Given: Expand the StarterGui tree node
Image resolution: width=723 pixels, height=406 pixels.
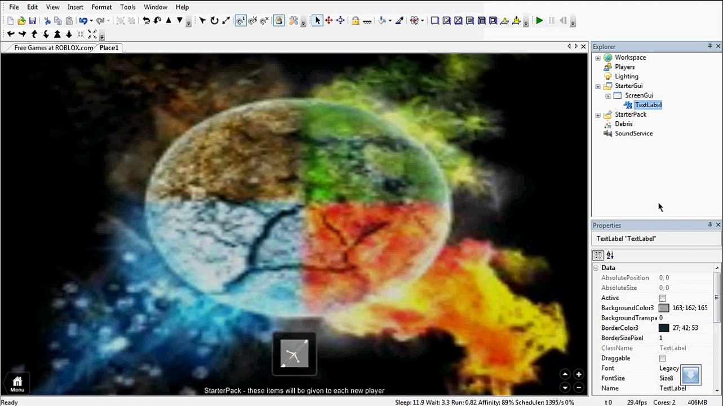Looking at the screenshot, I should click(x=598, y=86).
